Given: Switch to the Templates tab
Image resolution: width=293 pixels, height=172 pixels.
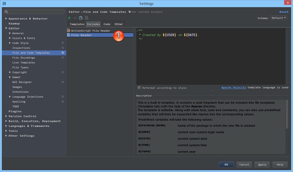Looking at the screenshot, I should [77, 24].
